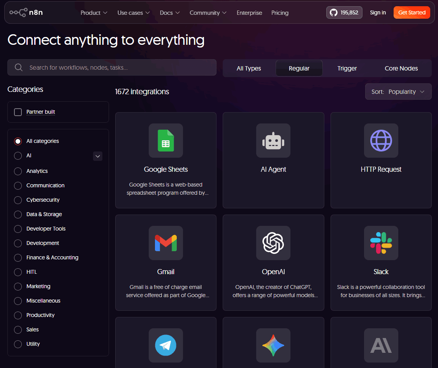Click the GitHub star count badge
438x368 pixels.
pos(344,12)
